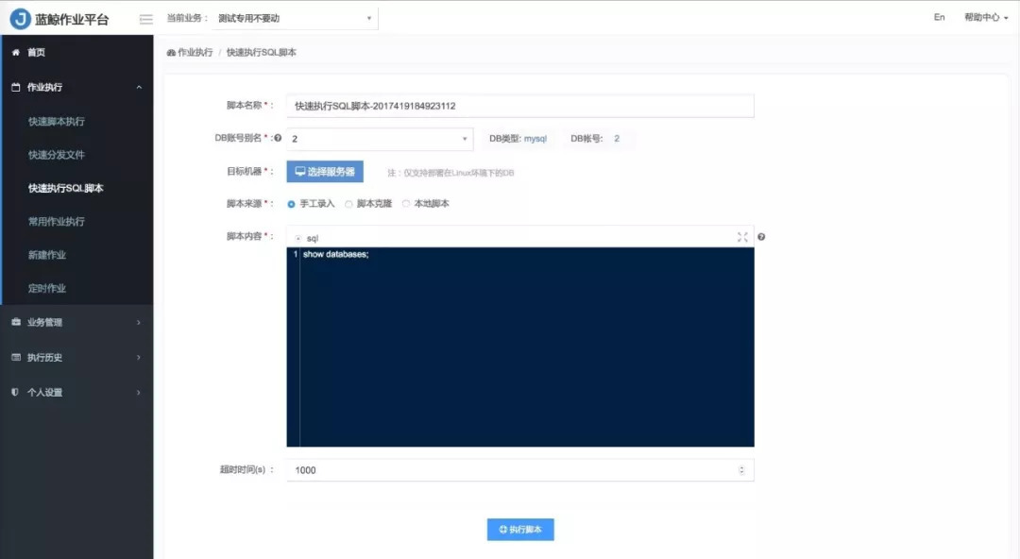This screenshot has height=559, width=1020.
Task: Click the 作业执行 breadcrumb link
Action: point(195,53)
